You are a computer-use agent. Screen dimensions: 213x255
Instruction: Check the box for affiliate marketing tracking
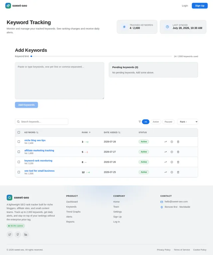click(x=19, y=152)
